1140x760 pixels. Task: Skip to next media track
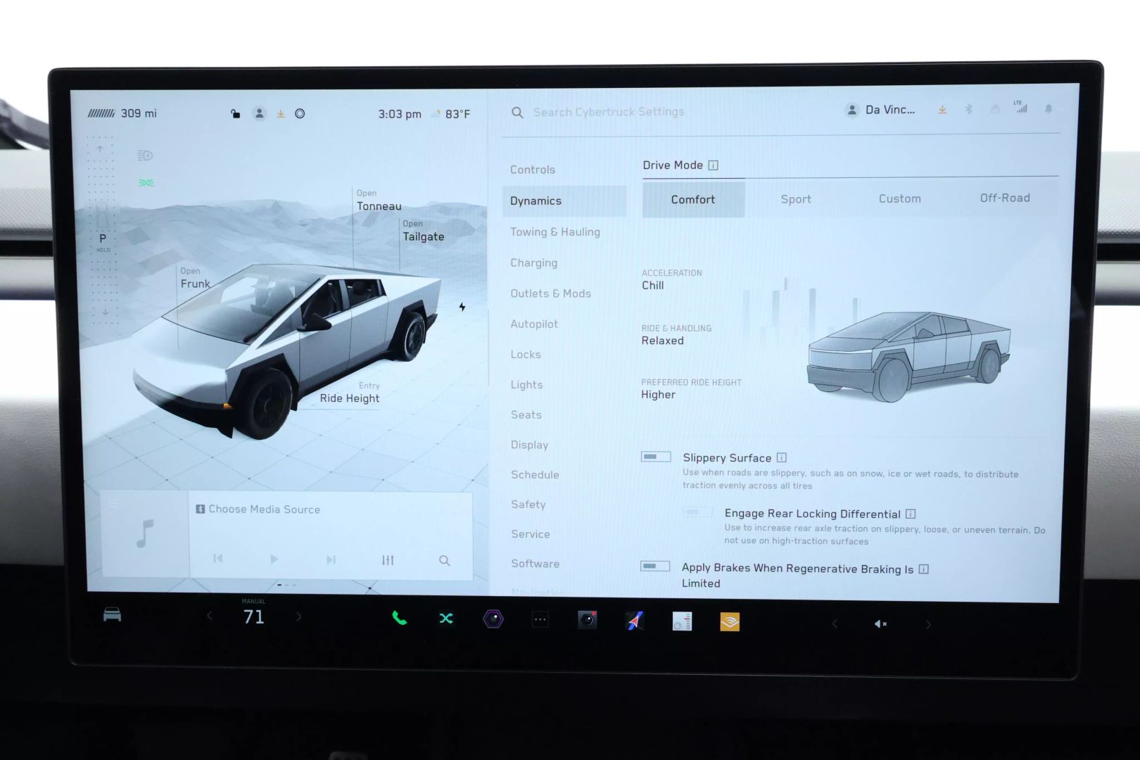click(x=331, y=559)
